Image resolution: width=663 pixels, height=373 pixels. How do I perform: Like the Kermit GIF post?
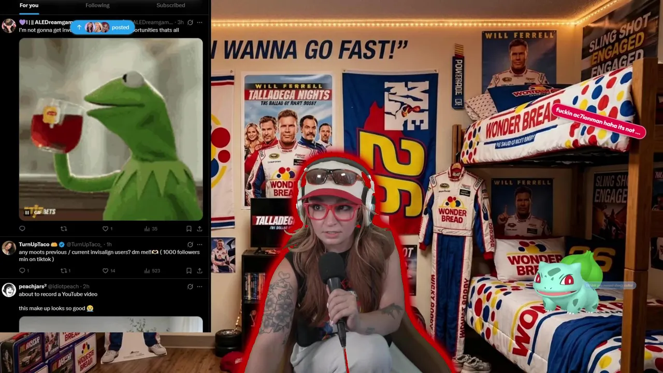(107, 228)
